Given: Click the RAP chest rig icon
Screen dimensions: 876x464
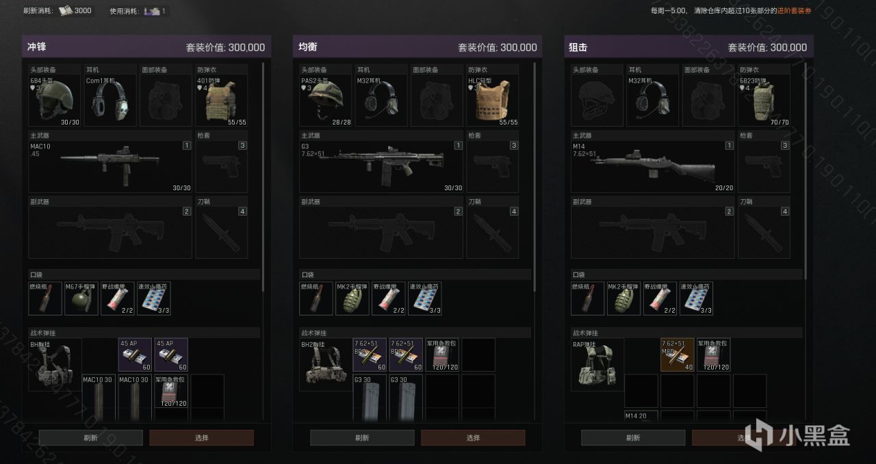Looking at the screenshot, I should click(597, 364).
